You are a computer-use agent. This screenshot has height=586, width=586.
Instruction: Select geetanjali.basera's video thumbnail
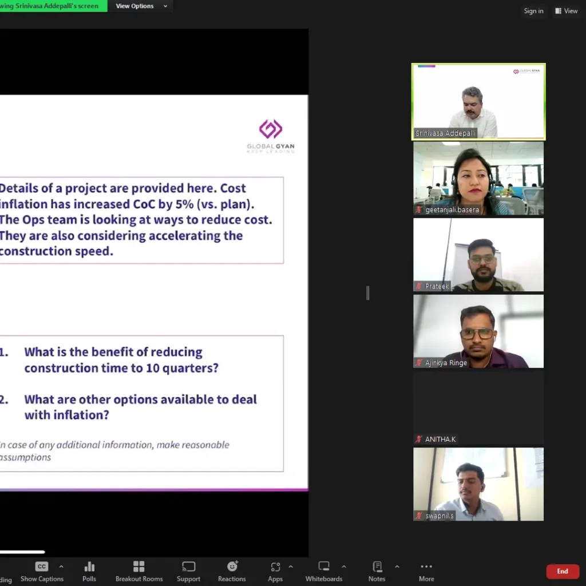478,178
